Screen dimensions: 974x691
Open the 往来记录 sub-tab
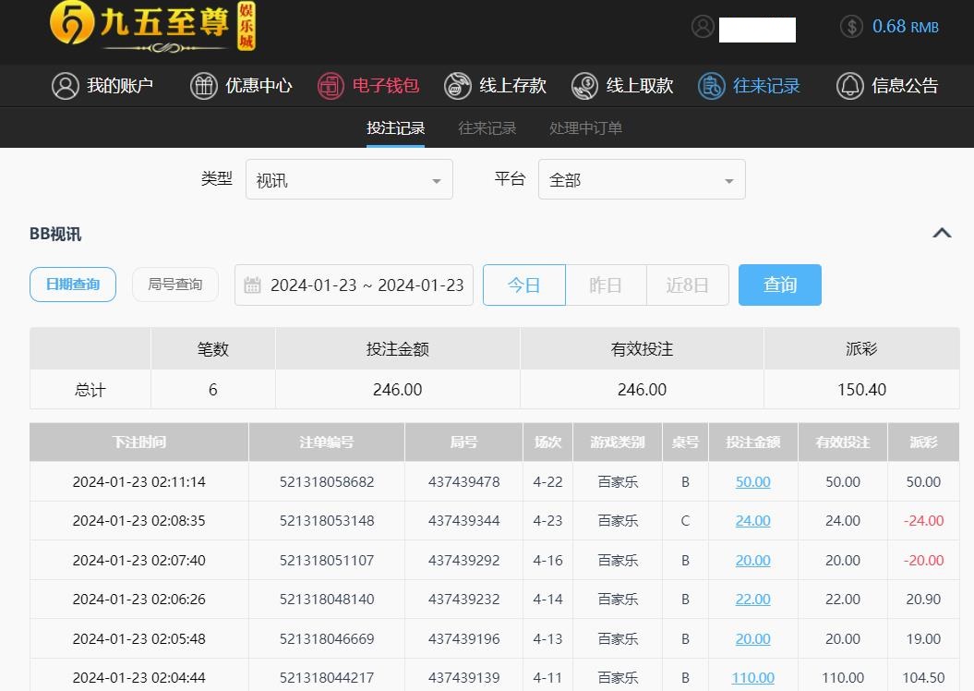[487, 128]
